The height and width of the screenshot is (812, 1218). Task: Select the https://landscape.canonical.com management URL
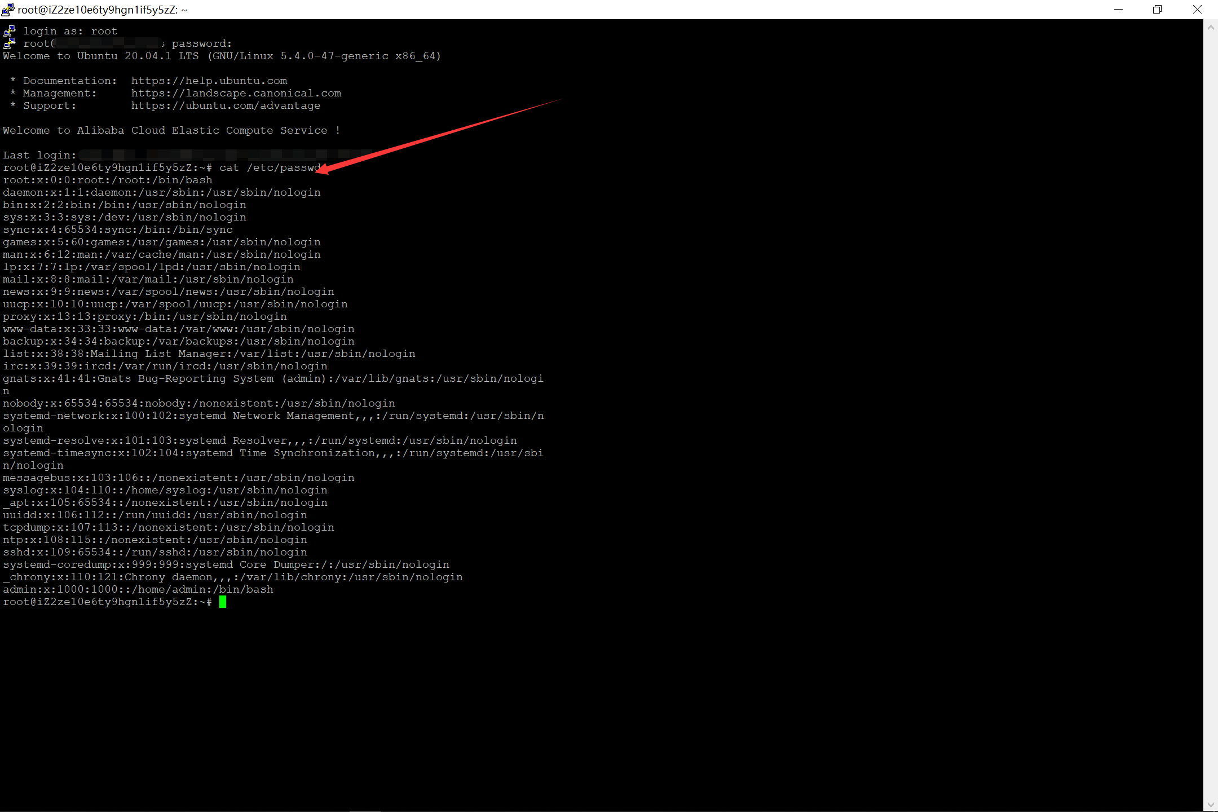pos(236,93)
